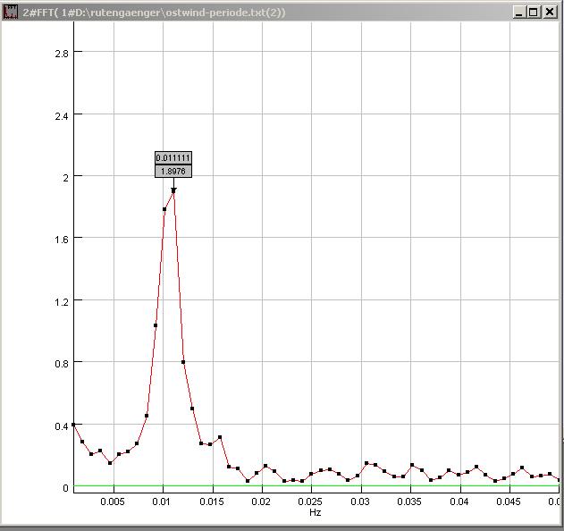This screenshot has height=531, width=564.
Task: Click the 0.01 x-axis tick label
Action: click(x=161, y=501)
